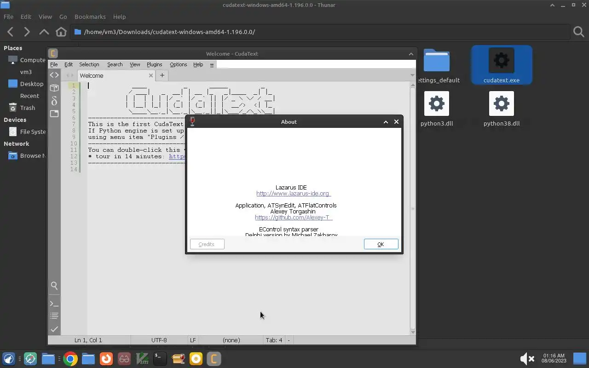589x368 pixels.
Task: Go forward using Thunar's forward arrow
Action: [27, 32]
